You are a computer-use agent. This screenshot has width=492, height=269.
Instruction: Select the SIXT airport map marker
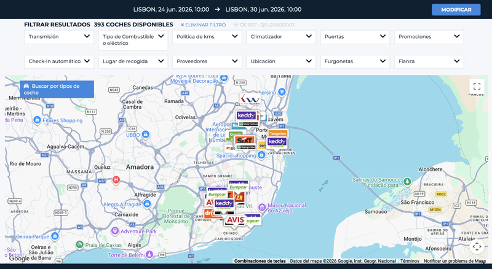click(245, 140)
